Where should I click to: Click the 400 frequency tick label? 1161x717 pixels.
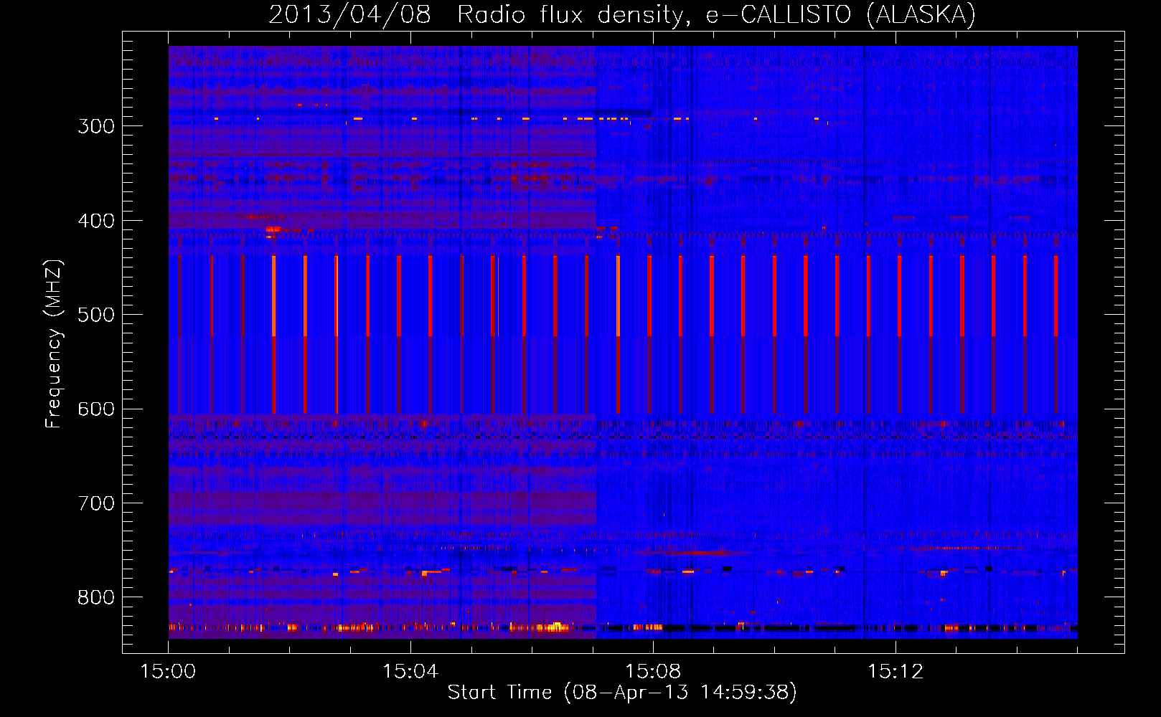[96, 221]
